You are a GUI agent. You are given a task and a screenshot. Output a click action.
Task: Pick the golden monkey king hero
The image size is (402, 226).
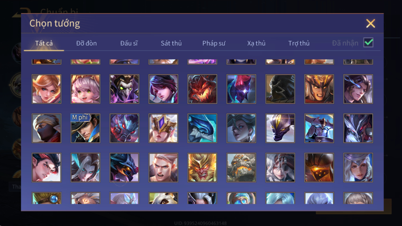(202, 167)
